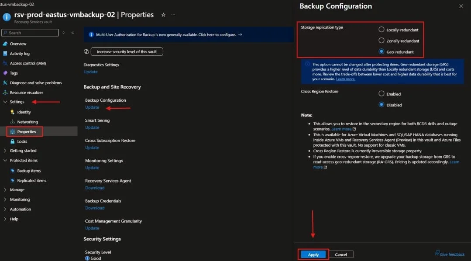Open Tags in the sidebar

[x=14, y=73]
